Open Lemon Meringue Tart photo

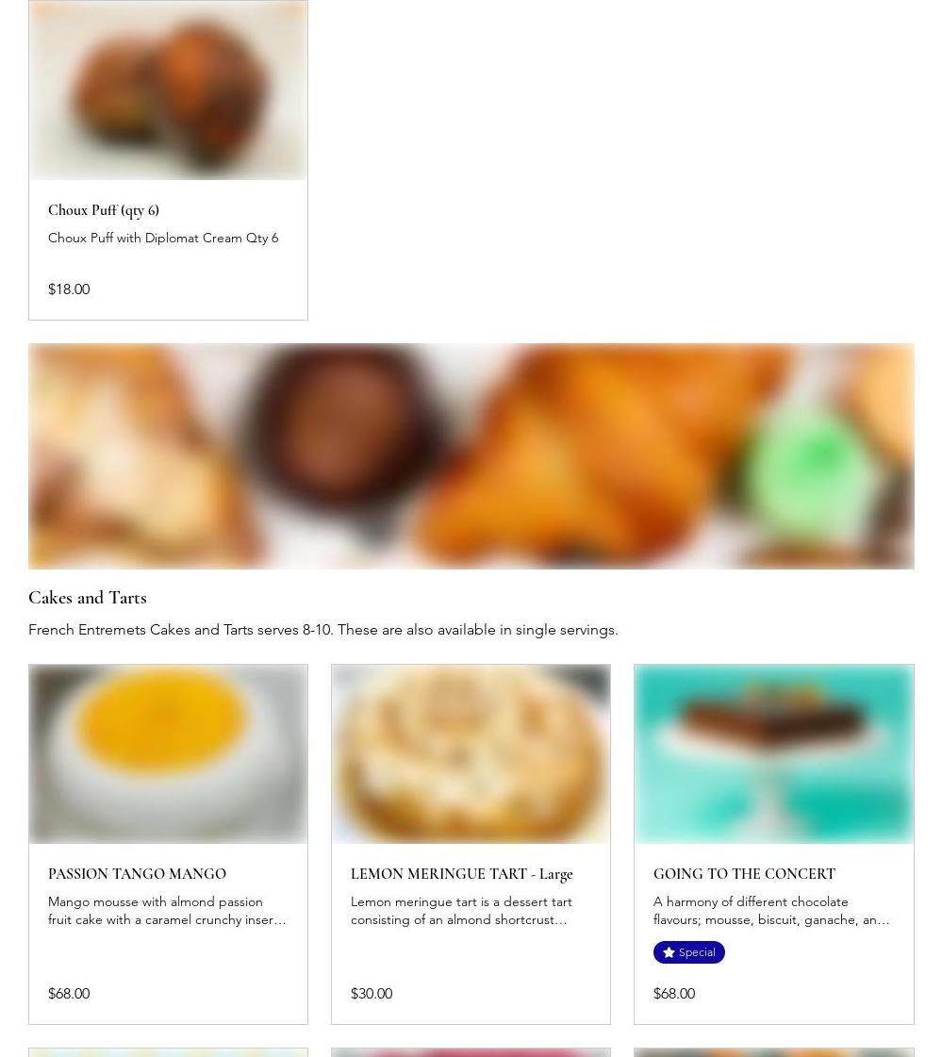click(x=471, y=753)
